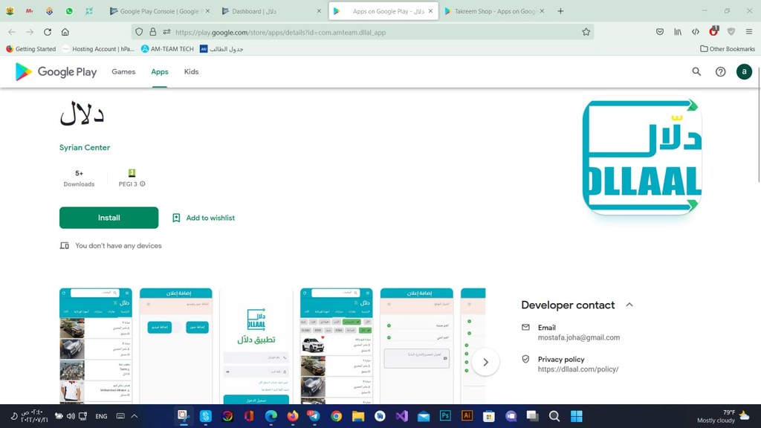This screenshot has width=761, height=428.
Task: Switch to the Games tab
Action: click(x=123, y=72)
